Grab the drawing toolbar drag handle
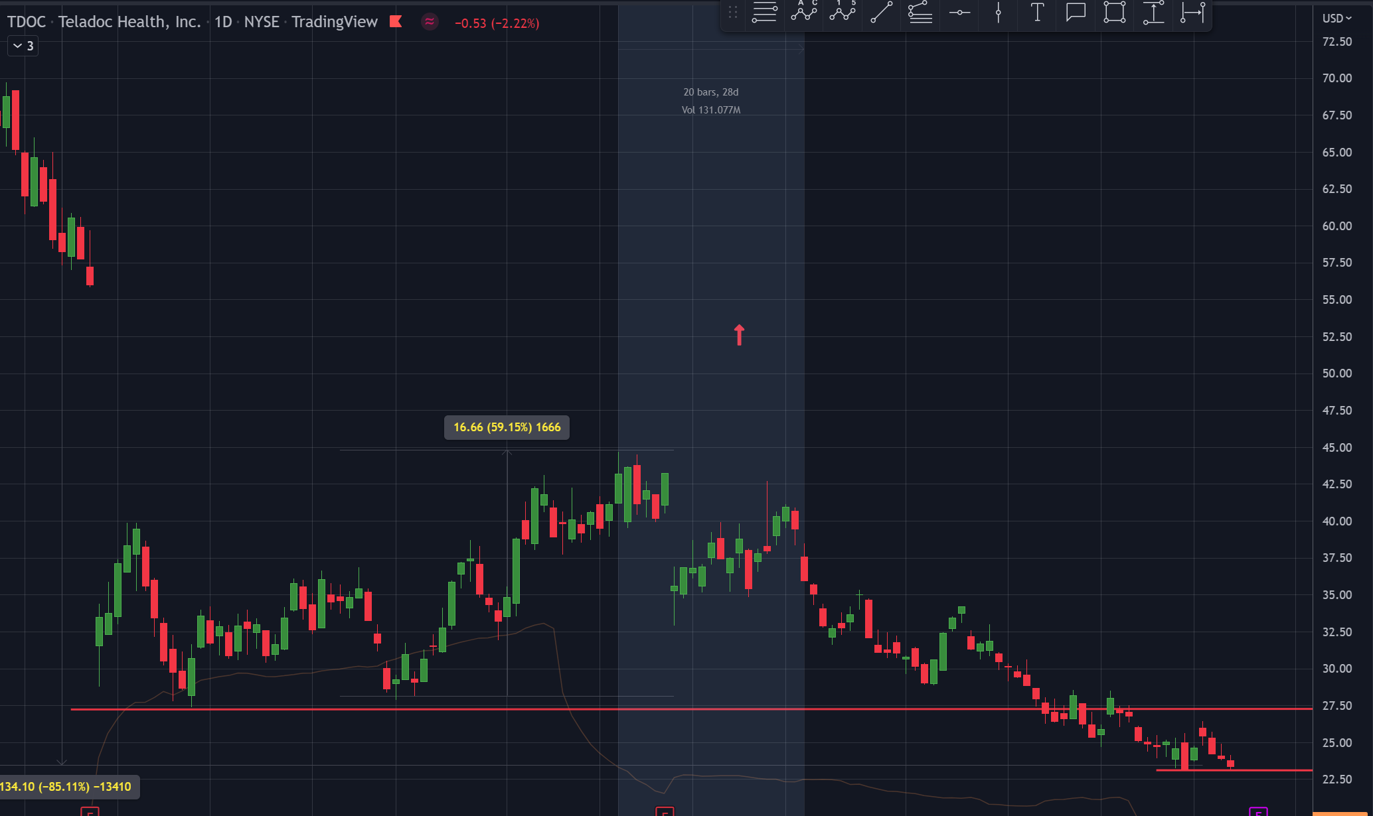The height and width of the screenshot is (816, 1373). pos(733,12)
